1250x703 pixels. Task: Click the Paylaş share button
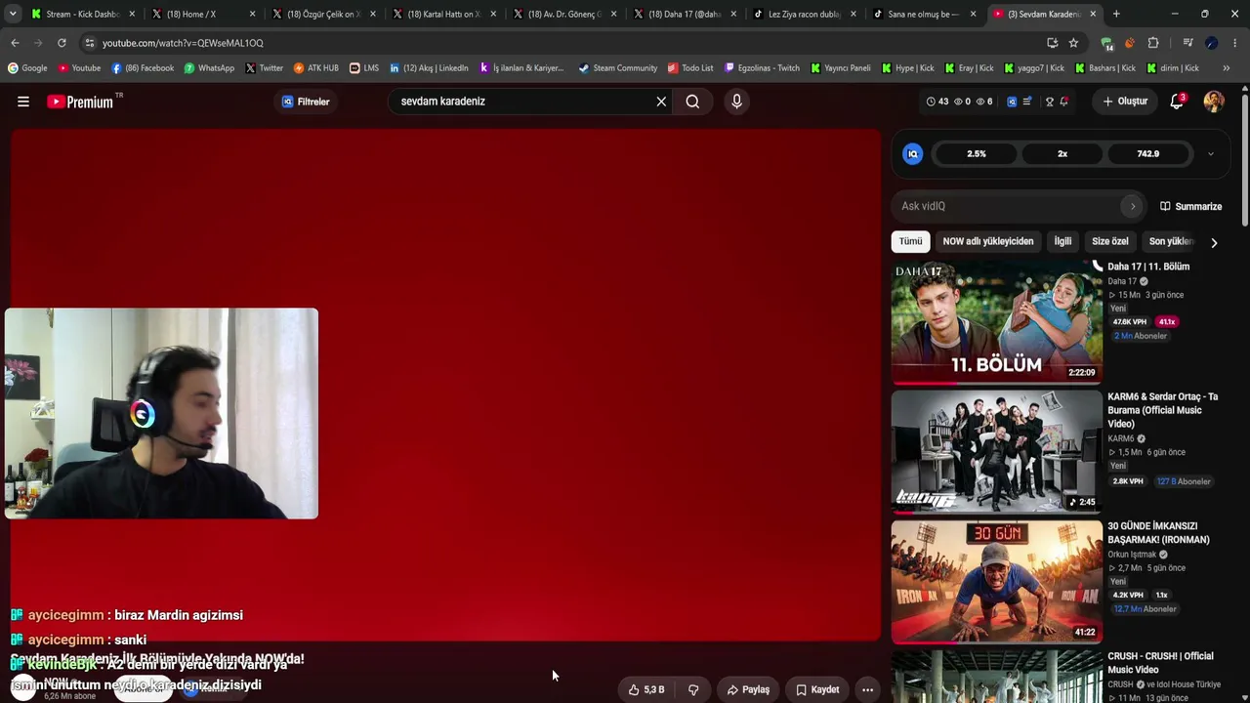click(x=748, y=689)
